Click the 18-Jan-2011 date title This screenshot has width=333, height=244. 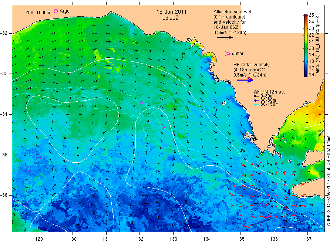[x=171, y=12]
